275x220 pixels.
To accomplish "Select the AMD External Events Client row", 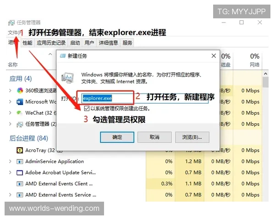I will pos(59,184).
